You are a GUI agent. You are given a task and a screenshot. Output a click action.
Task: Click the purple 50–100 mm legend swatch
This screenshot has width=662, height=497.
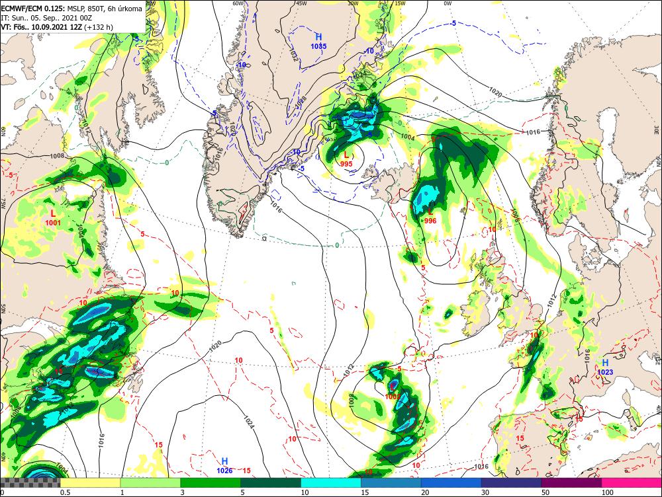572,482
